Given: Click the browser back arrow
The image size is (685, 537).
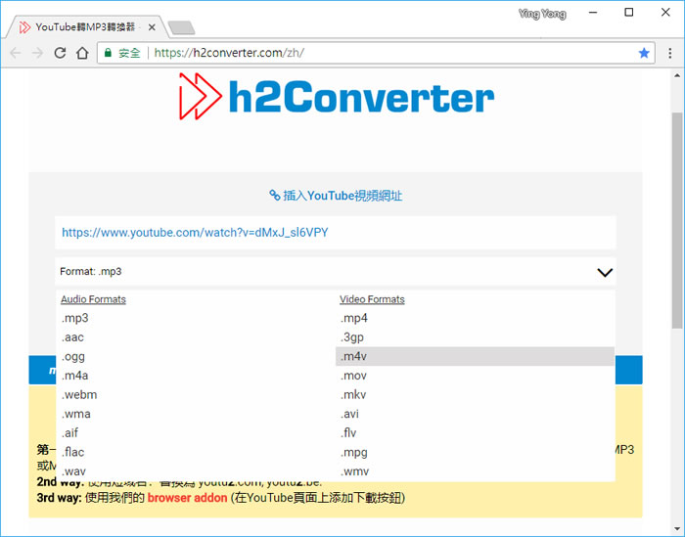Looking at the screenshot, I should pyautogui.click(x=16, y=53).
